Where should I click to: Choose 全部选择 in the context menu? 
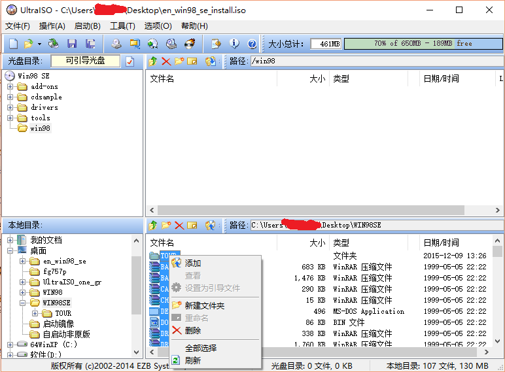pos(215,348)
